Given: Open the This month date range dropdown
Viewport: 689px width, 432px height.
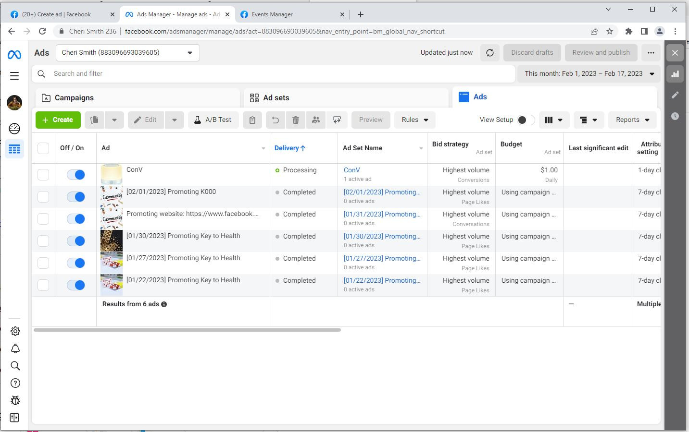Looking at the screenshot, I should pos(589,74).
